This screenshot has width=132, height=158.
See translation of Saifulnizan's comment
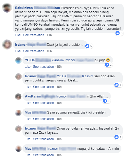coord(34,35)
